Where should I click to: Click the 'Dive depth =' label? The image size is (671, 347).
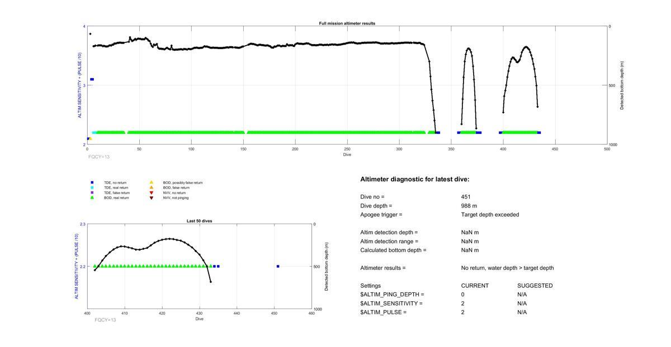pyautogui.click(x=376, y=206)
